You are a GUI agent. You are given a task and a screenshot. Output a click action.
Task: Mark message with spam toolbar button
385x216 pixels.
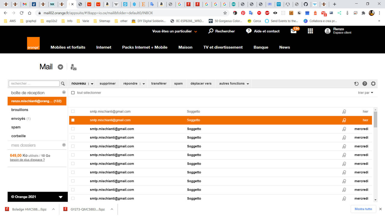[178, 84]
